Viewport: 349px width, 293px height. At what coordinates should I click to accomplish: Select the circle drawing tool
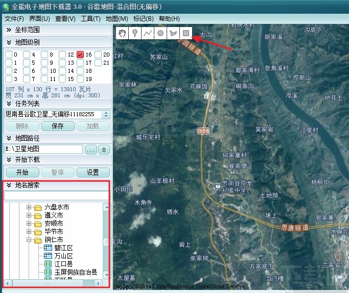(x=160, y=33)
